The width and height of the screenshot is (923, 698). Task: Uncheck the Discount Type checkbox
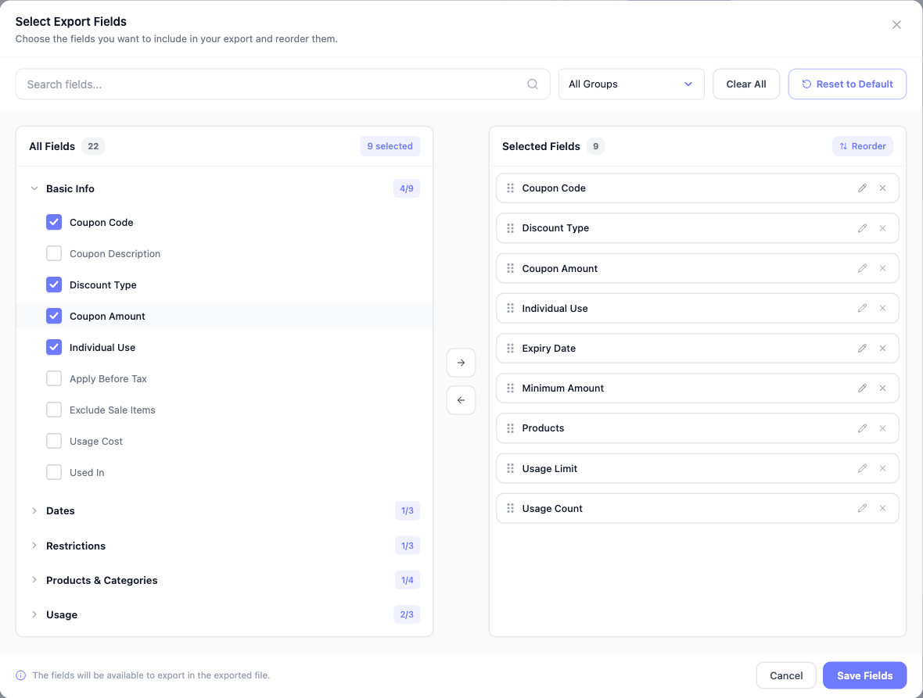point(53,285)
